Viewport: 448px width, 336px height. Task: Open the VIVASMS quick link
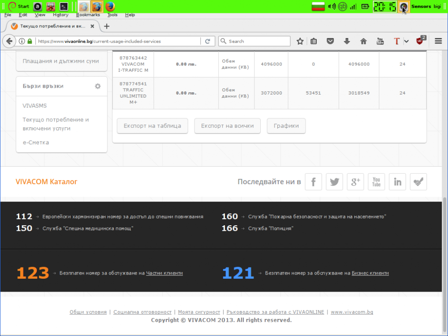coord(34,106)
